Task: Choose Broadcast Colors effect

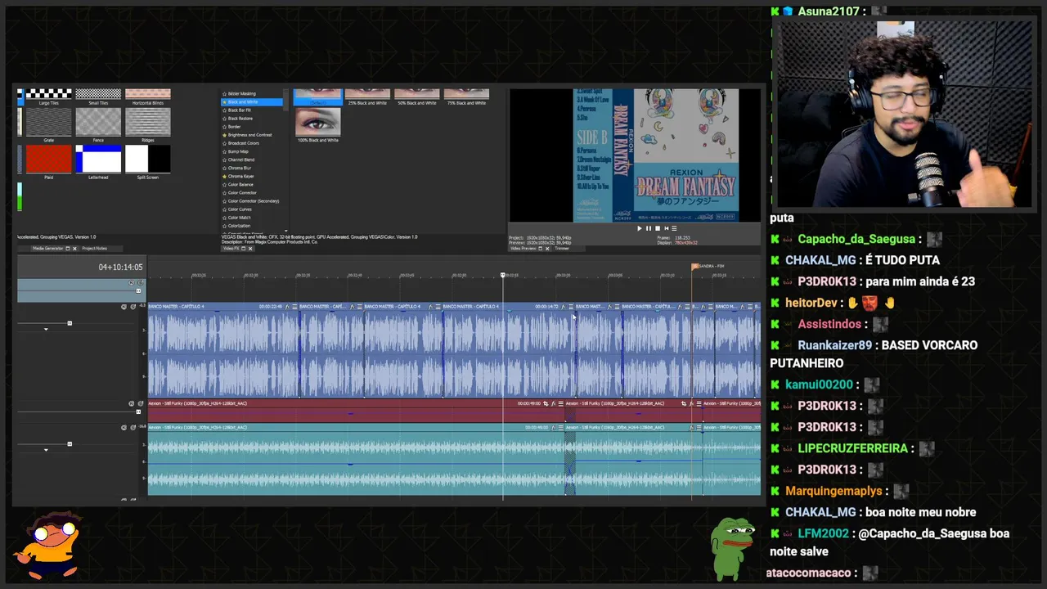Action: tap(244, 143)
